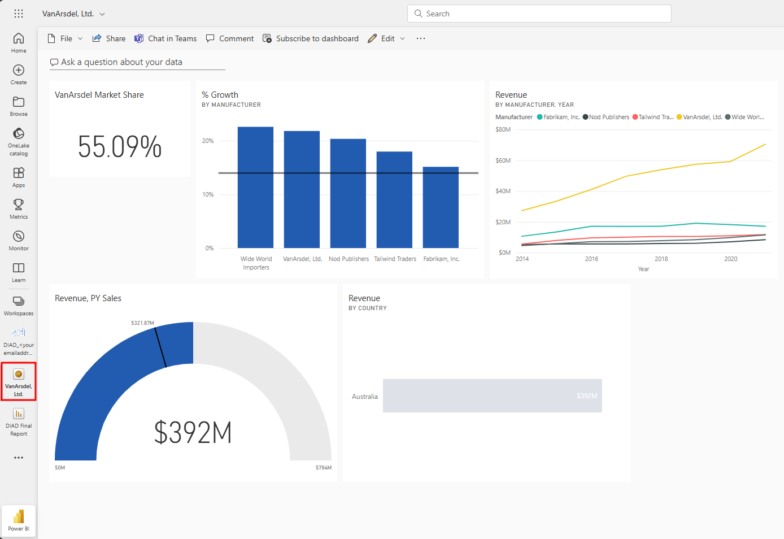Select the VanArsdel, Ltd. growth bar
The height and width of the screenshot is (539, 784).
(x=302, y=189)
